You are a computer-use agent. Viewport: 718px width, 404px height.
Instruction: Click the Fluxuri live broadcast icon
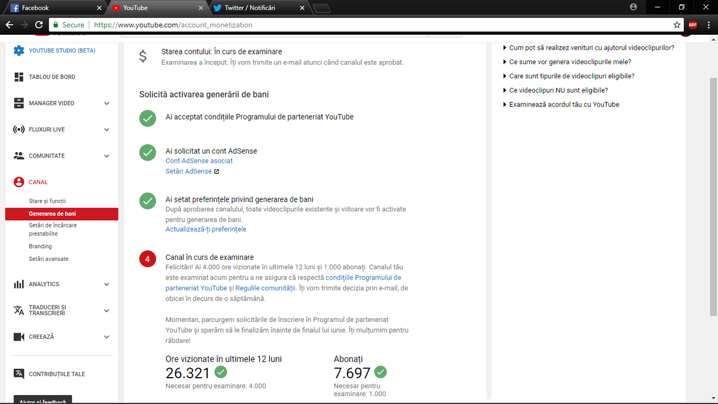click(19, 129)
